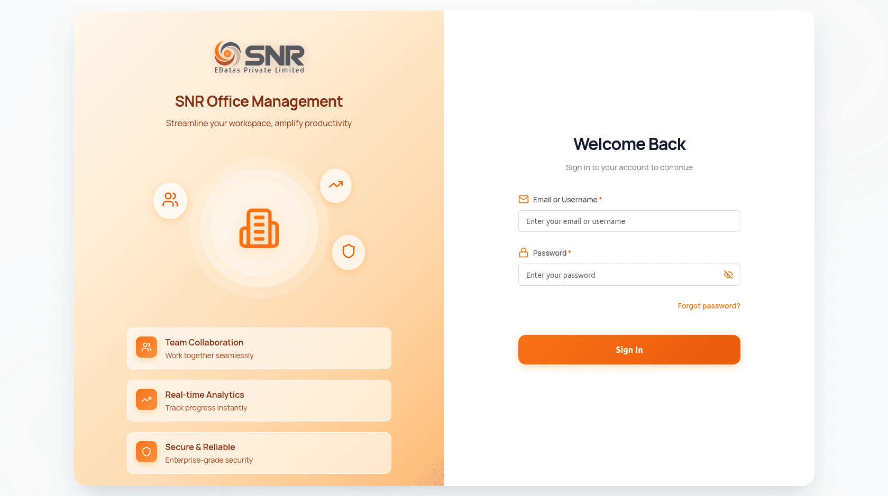Click the envelope icon beside Email label

click(524, 199)
